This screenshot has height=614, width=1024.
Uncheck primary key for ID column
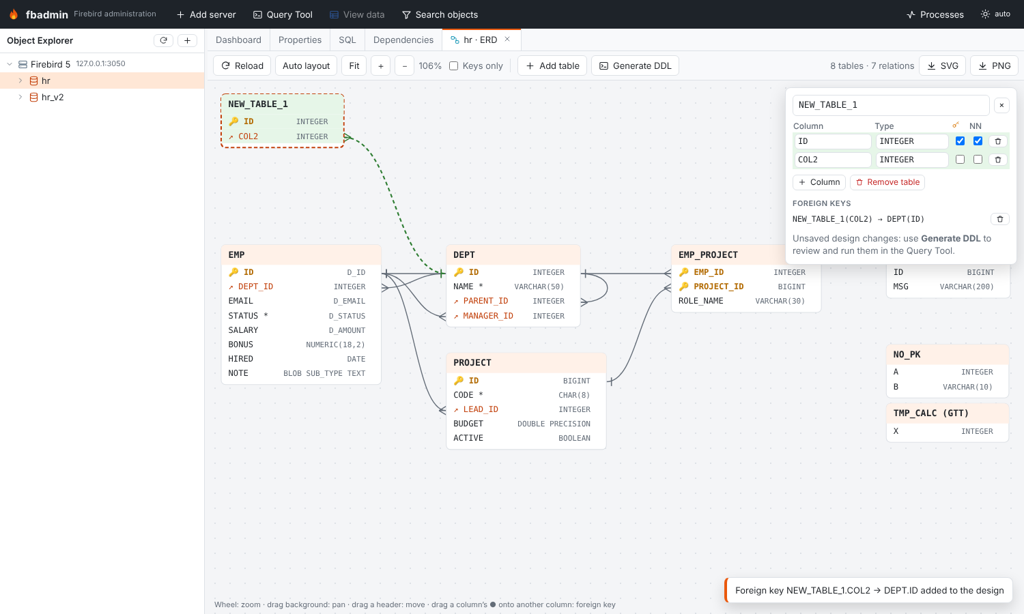click(x=960, y=141)
